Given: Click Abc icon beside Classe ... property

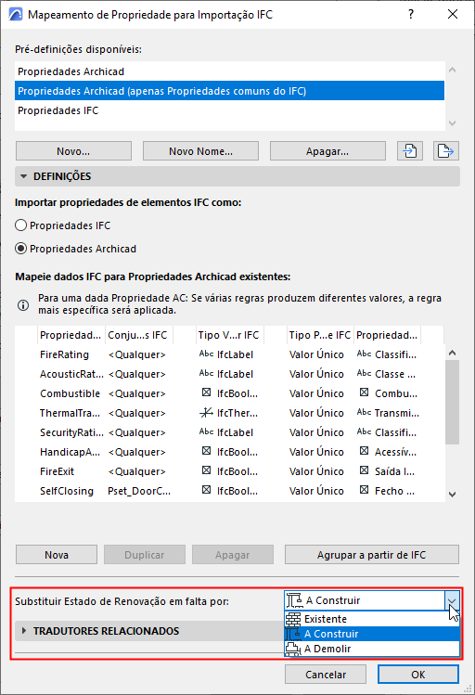Looking at the screenshot, I should (364, 373).
